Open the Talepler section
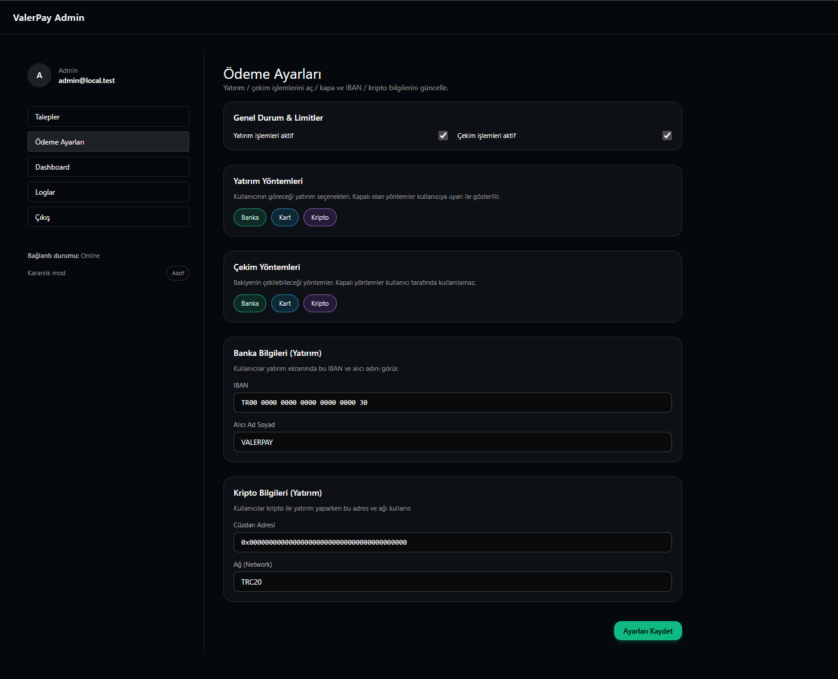The height and width of the screenshot is (679, 838). point(108,116)
